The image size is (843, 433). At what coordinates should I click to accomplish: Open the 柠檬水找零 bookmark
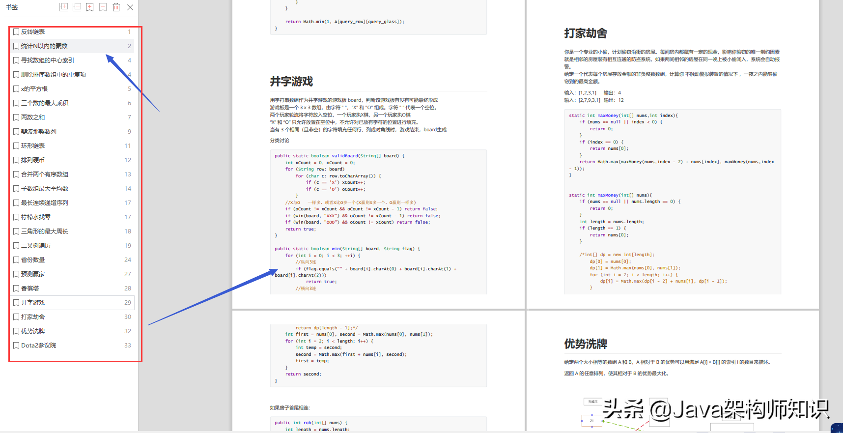point(73,217)
